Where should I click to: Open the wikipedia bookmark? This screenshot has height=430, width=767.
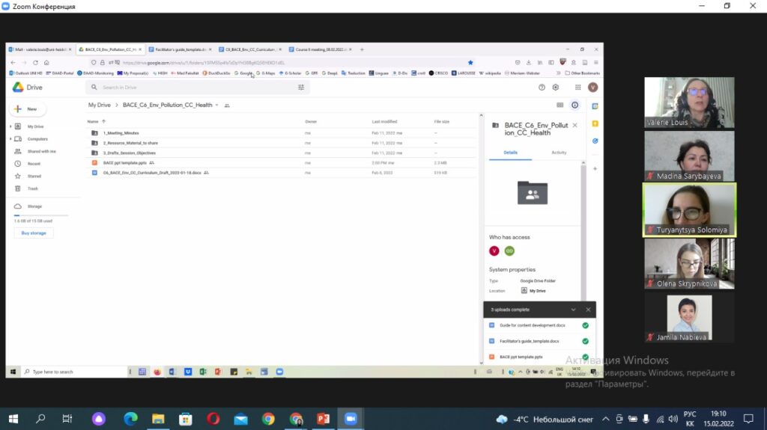click(490, 73)
